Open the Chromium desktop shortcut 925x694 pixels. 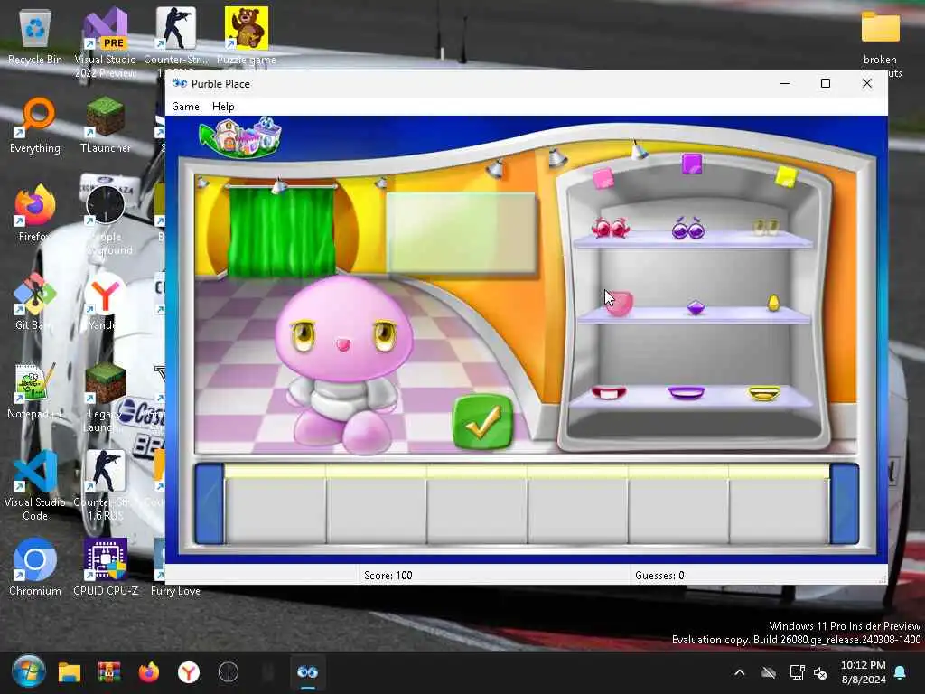click(35, 567)
